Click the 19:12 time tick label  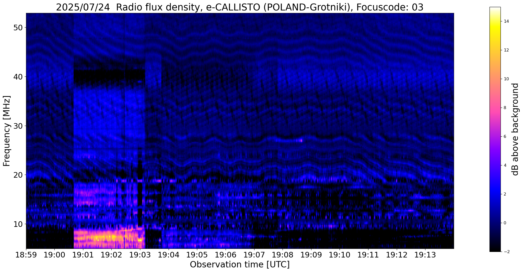point(397,255)
